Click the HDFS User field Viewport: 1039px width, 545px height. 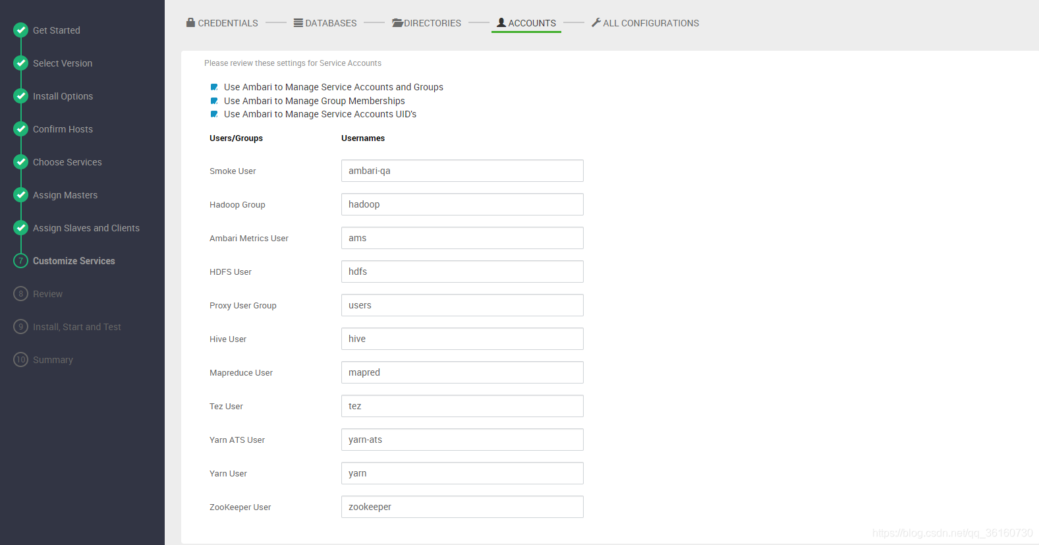[463, 272]
